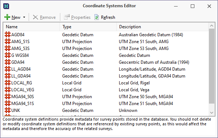This screenshot has width=218, height=138.
Task: Click the grid icon beside LOCAL_VEG
Action: pyautogui.click(x=8, y=89)
